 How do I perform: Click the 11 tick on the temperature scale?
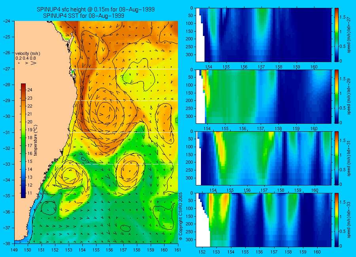[x=30, y=193]
